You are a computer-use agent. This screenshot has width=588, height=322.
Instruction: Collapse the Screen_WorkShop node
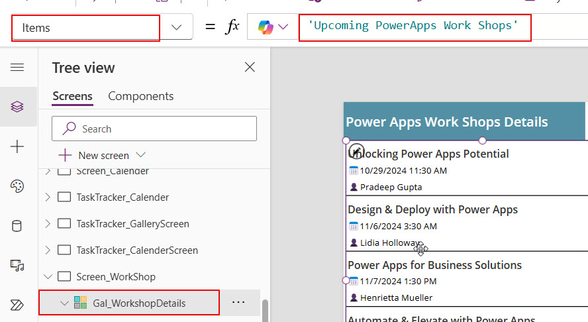pos(48,277)
